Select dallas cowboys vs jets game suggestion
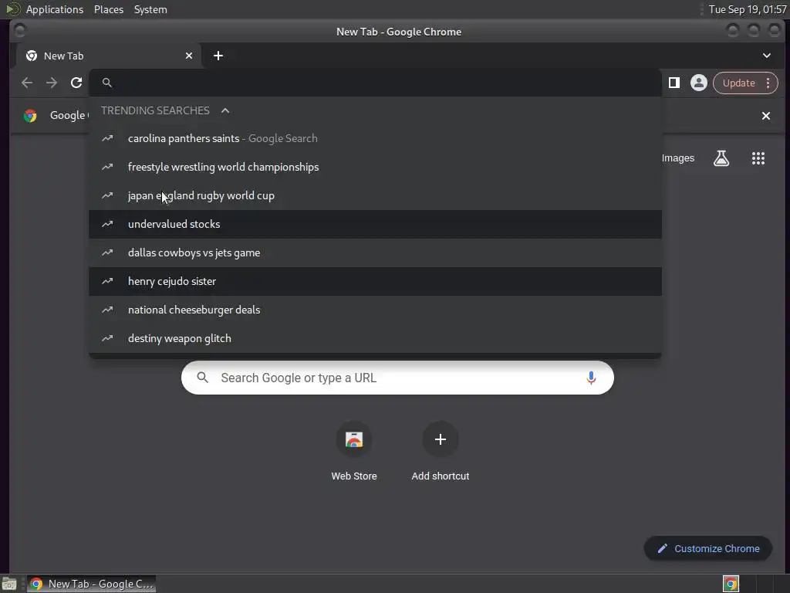This screenshot has height=593, width=790. tap(375, 252)
